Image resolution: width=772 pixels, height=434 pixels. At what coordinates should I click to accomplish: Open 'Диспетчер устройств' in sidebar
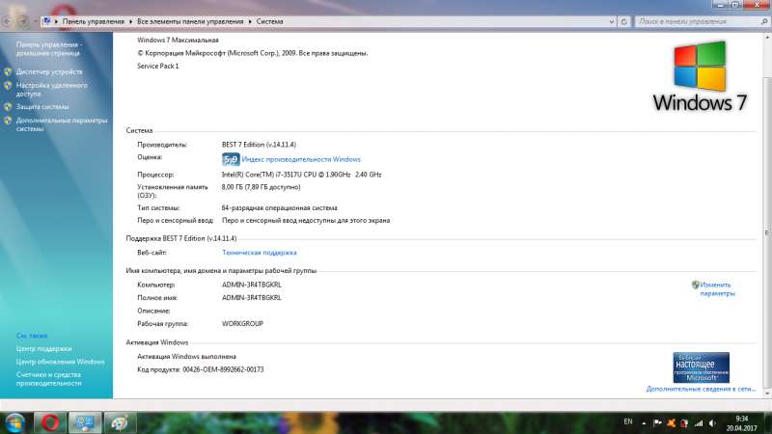coord(49,72)
